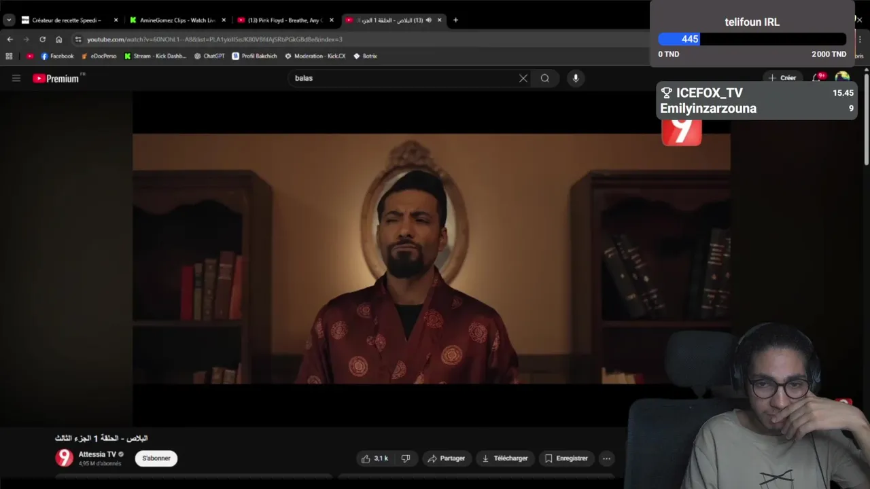This screenshot has height=489, width=870.
Task: Click the Arabic video title below player
Action: (101, 439)
